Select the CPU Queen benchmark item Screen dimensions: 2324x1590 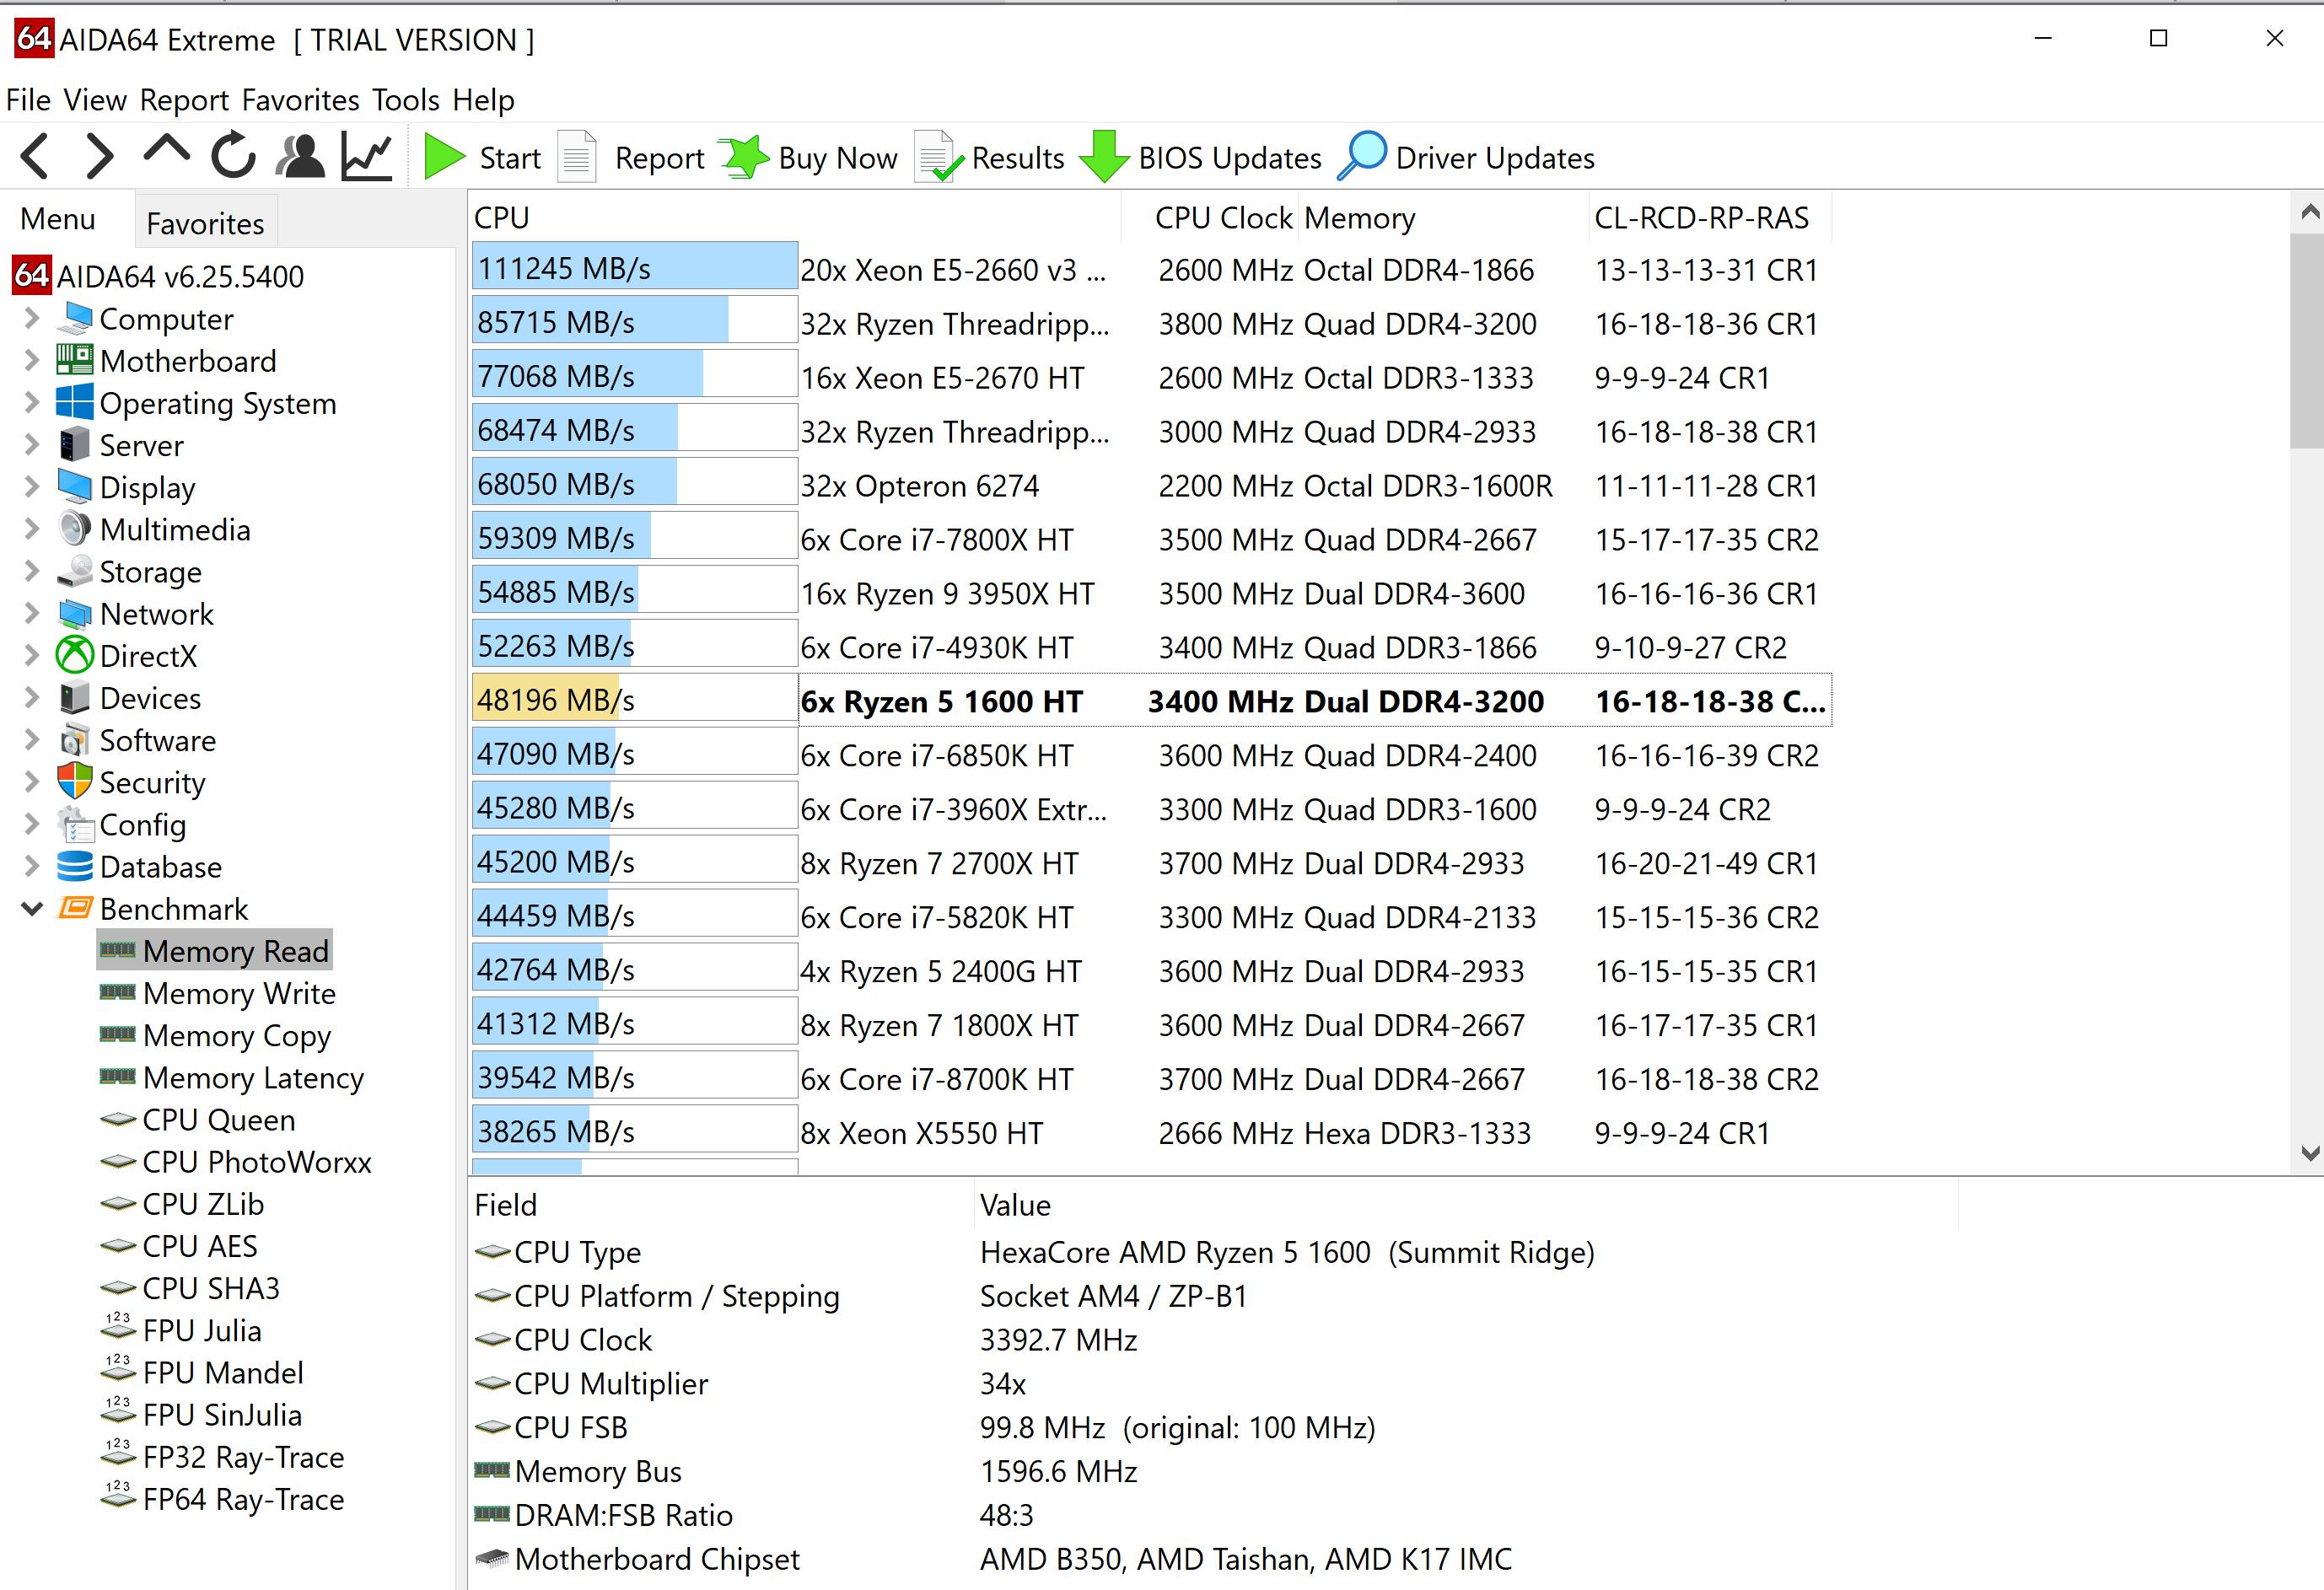click(218, 1120)
